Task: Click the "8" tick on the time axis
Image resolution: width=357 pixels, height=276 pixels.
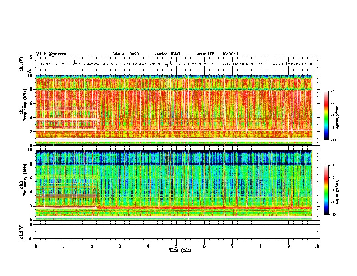Action: [261, 246]
